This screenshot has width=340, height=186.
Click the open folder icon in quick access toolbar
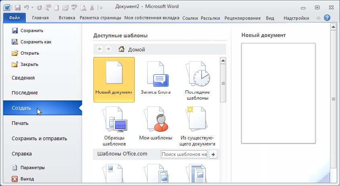65,8
